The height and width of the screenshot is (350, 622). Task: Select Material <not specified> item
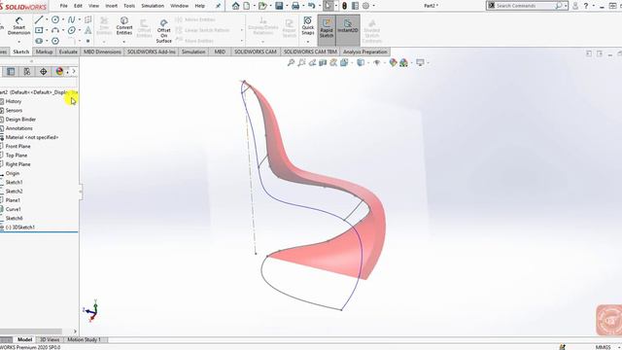point(32,137)
